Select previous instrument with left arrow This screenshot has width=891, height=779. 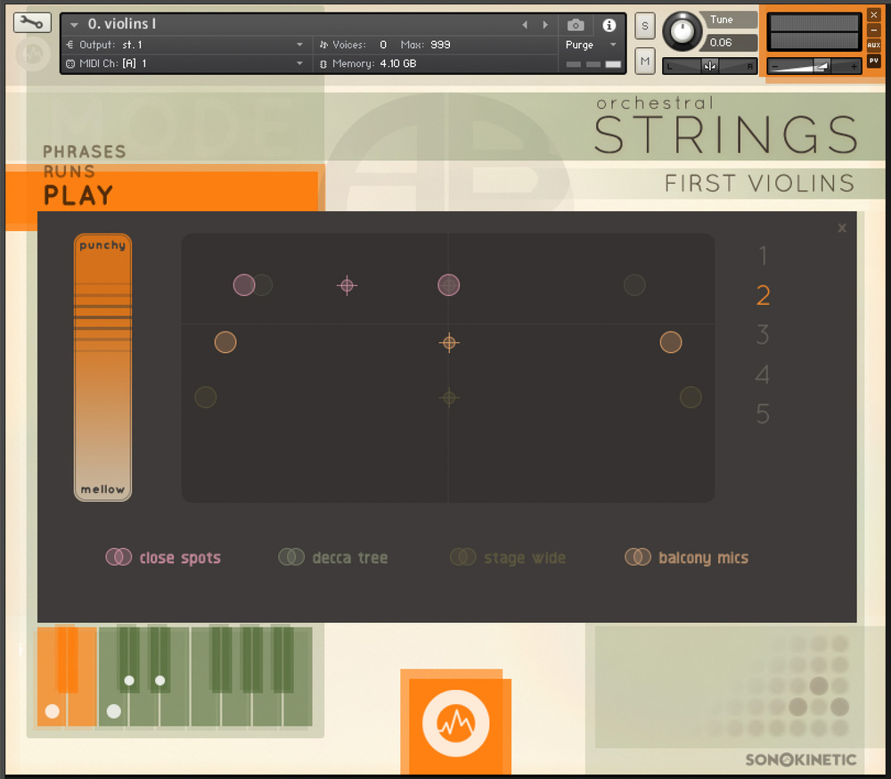click(525, 25)
